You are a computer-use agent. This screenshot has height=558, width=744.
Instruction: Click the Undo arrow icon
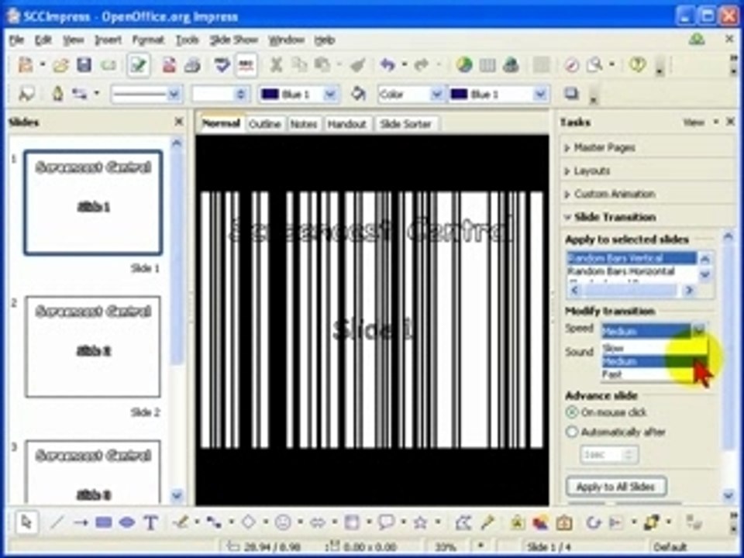[x=387, y=65]
